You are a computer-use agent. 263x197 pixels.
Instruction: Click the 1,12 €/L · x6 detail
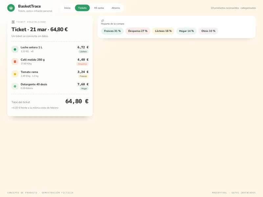point(27,51)
